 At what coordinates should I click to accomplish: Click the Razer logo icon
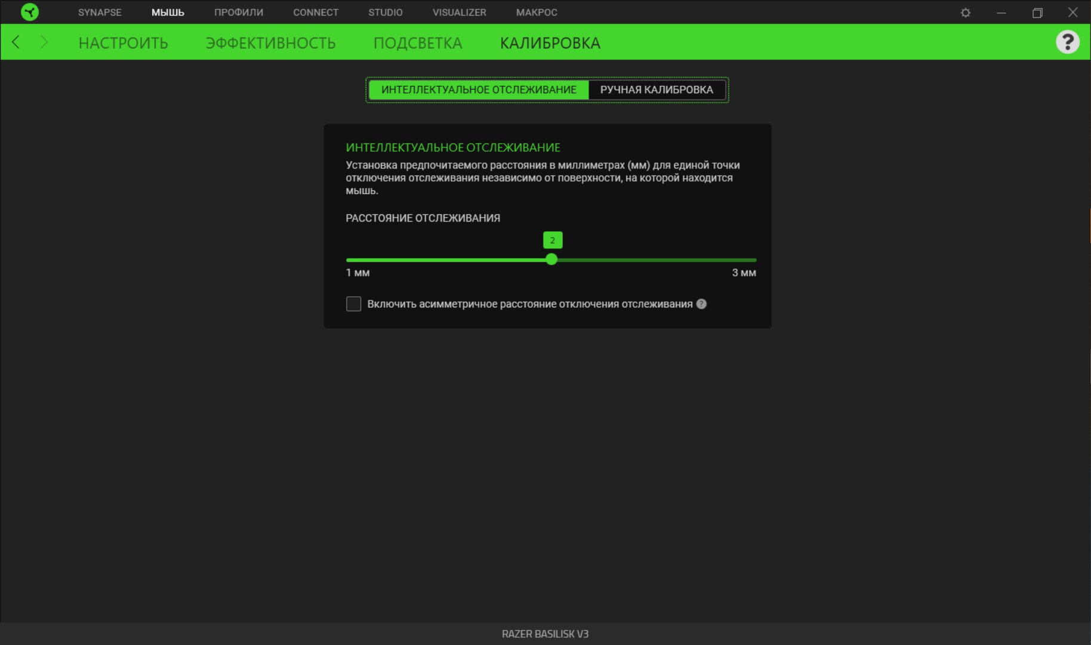[x=29, y=12]
